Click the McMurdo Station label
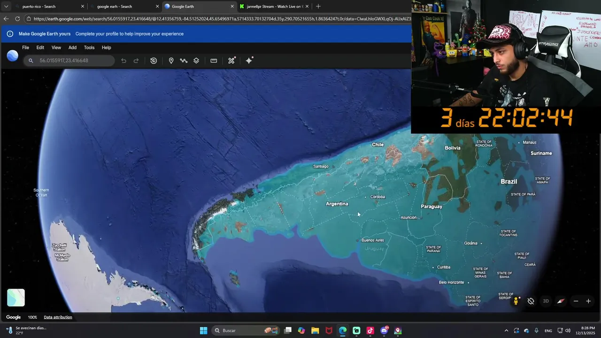Screen dimensions: 601x338 (62, 257)
